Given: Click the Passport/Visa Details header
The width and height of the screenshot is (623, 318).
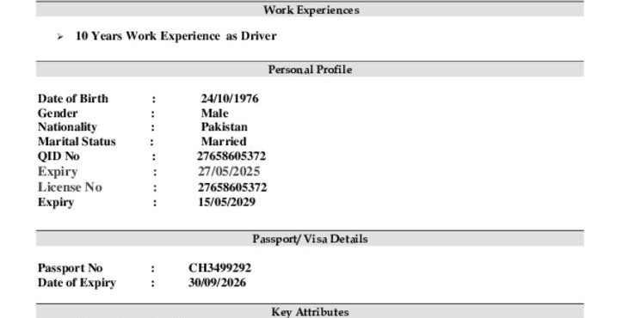Looking at the screenshot, I should 310,239.
